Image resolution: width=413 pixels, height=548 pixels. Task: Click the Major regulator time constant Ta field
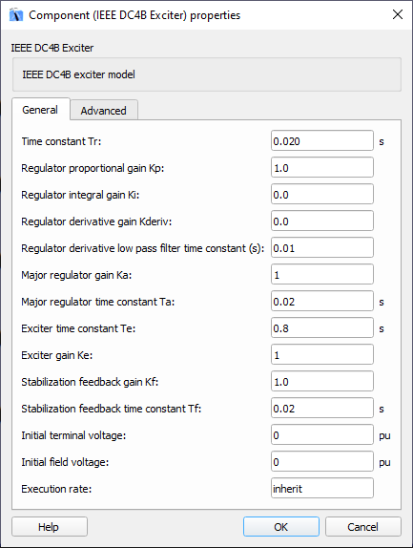(321, 302)
